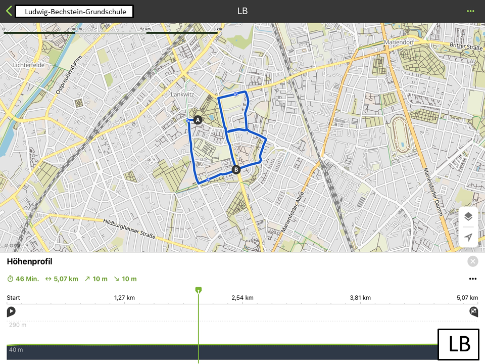Click the finish flag marker icon
The width and height of the screenshot is (485, 364).
coord(473,311)
